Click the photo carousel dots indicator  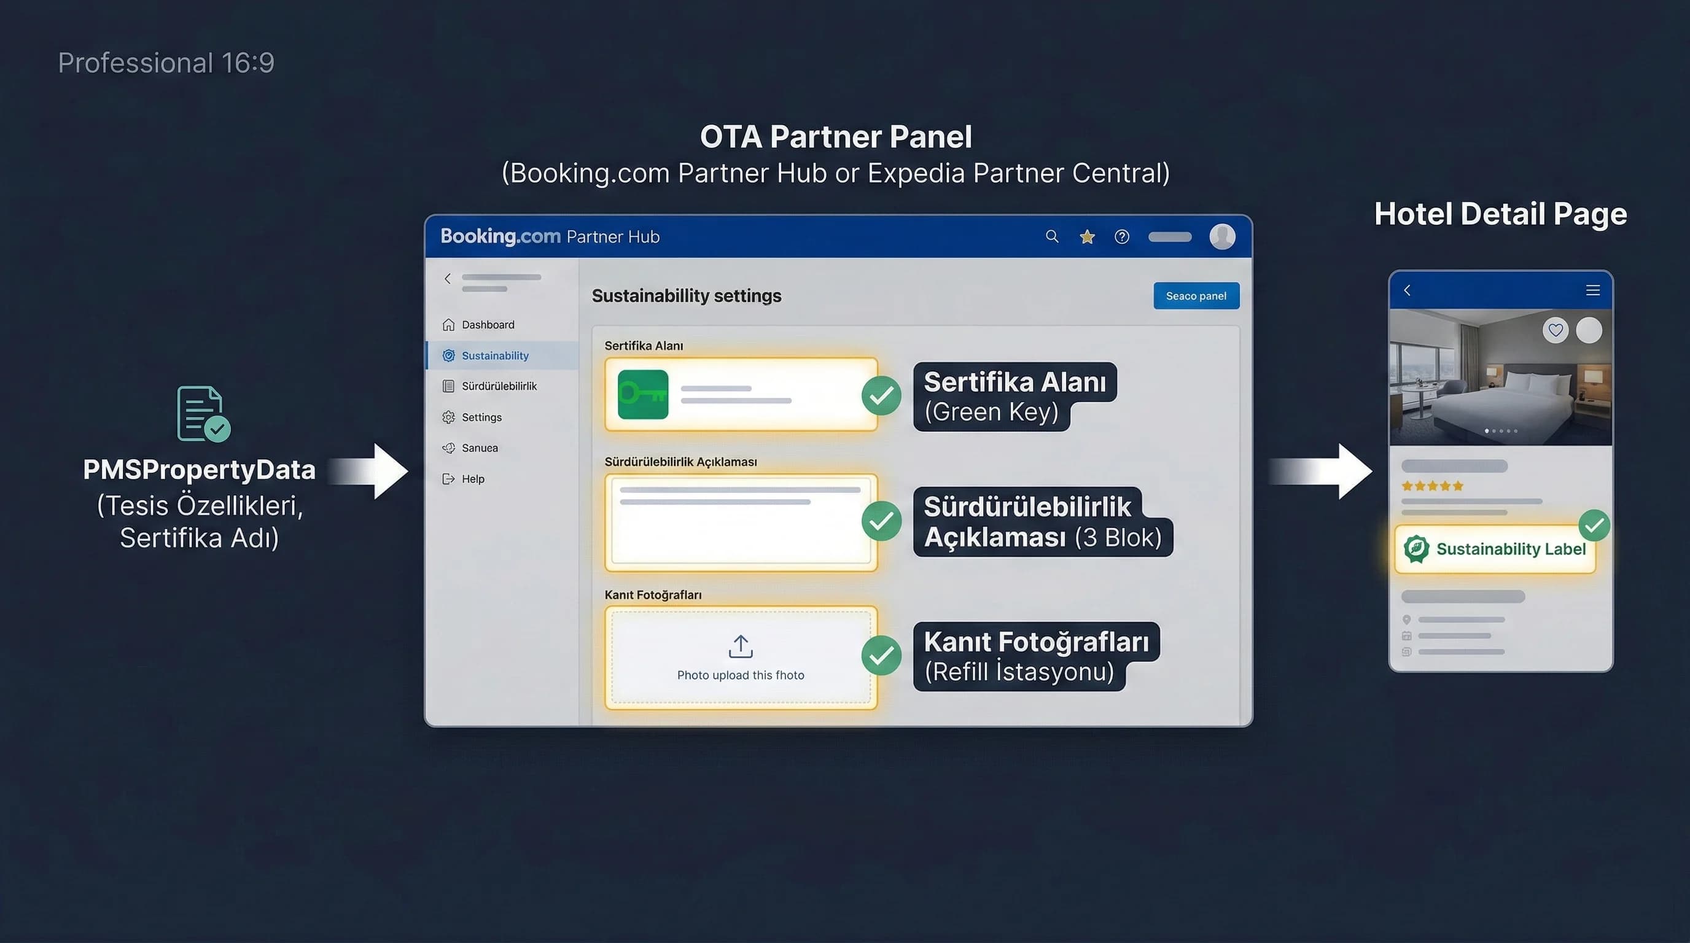pos(1501,431)
